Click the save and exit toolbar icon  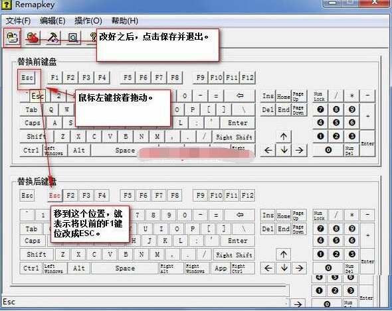pos(12,38)
